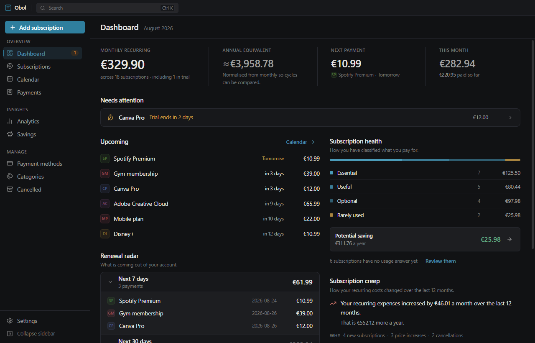Click the trending-up icon in Subscription creep
The height and width of the screenshot is (343, 535).
333,303
